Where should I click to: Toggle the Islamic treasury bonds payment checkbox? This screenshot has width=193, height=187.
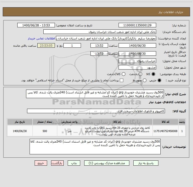(122, 80)
